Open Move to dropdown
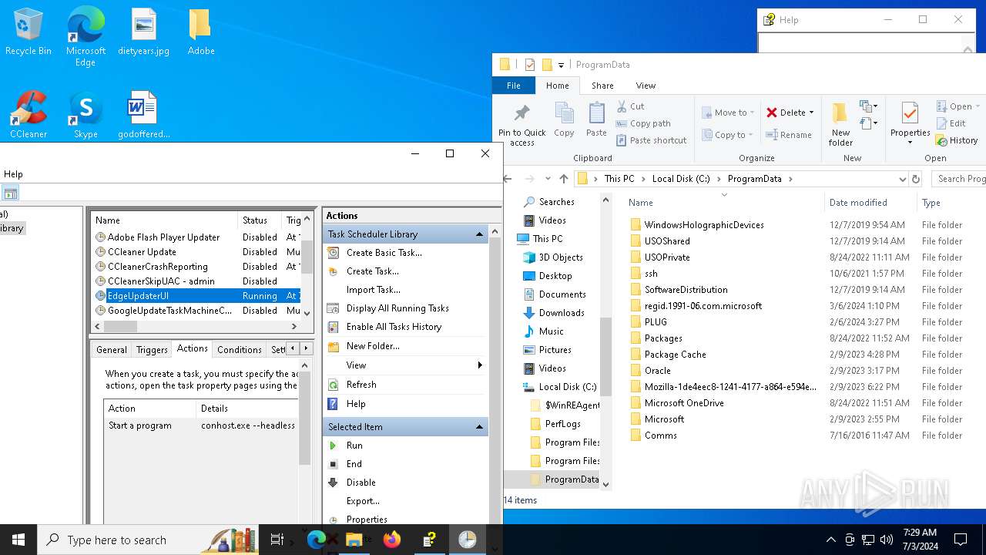This screenshot has height=555, width=986. 728,113
